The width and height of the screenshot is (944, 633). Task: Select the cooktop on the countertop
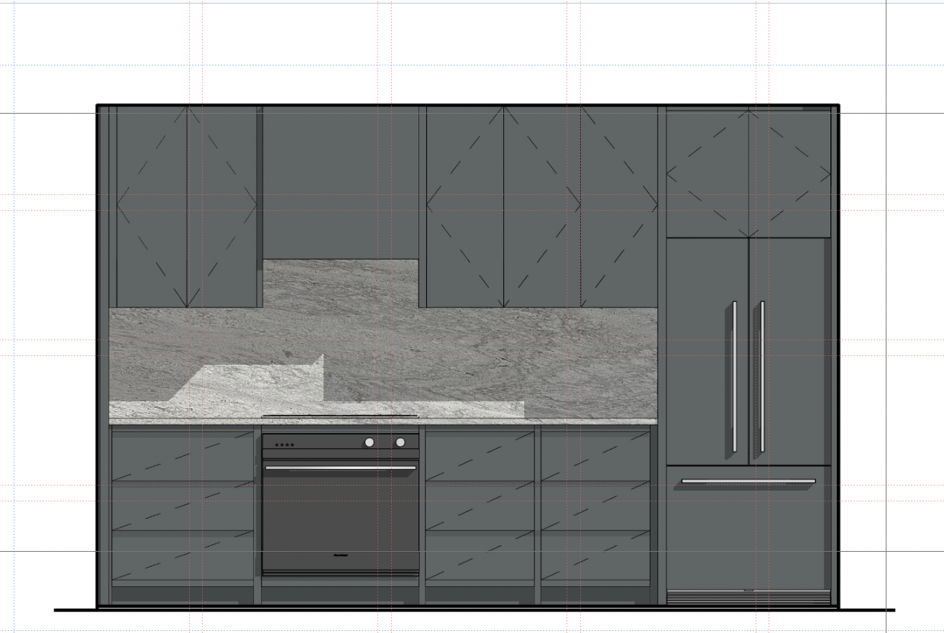[x=340, y=416]
